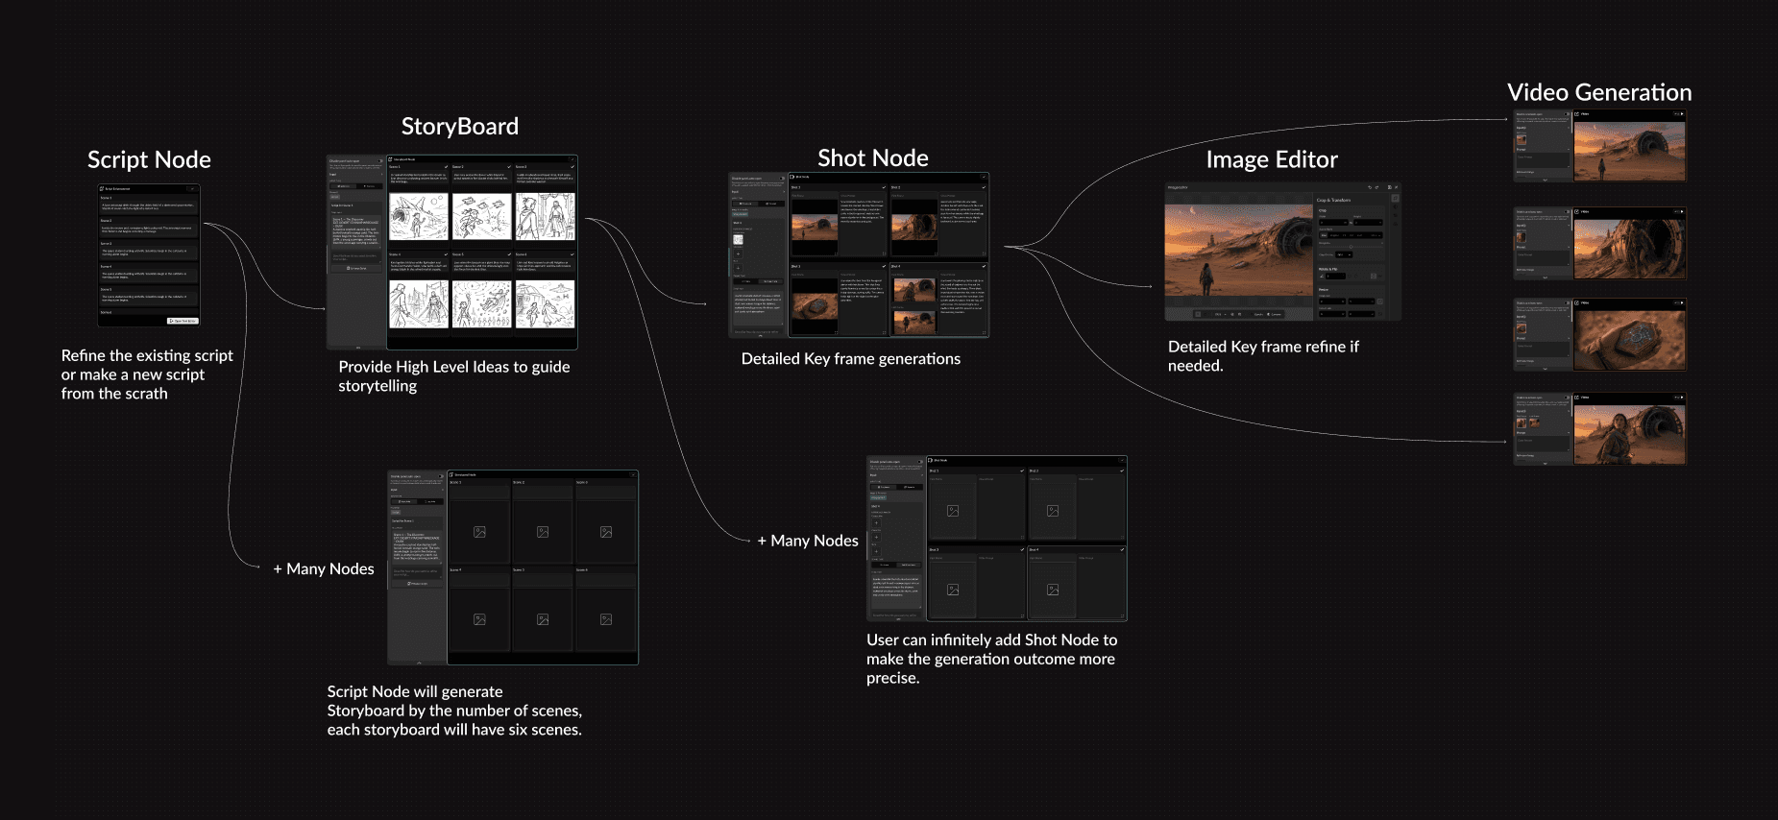1778x820 pixels.
Task: Toggle the switch atop top StoryBoard sidebar
Action: [380, 161]
